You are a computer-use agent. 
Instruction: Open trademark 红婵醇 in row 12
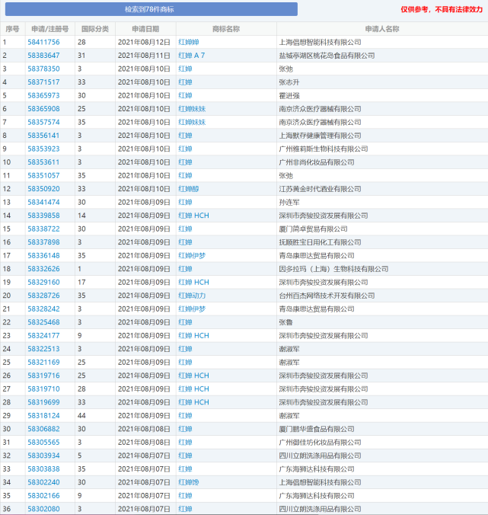189,189
